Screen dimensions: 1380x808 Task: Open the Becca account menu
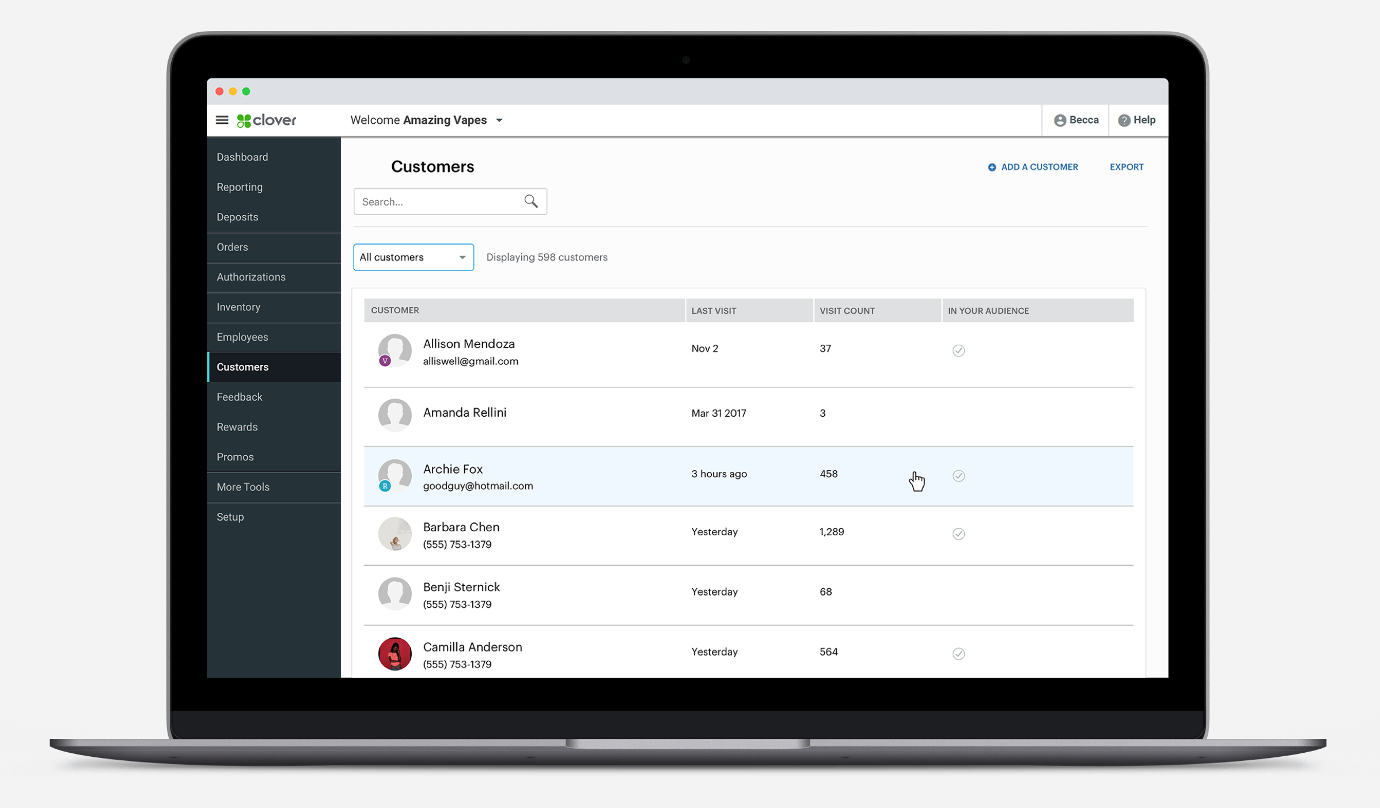pos(1075,120)
